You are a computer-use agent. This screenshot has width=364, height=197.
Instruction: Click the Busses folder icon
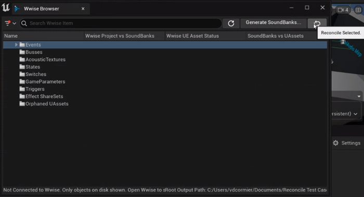click(22, 52)
